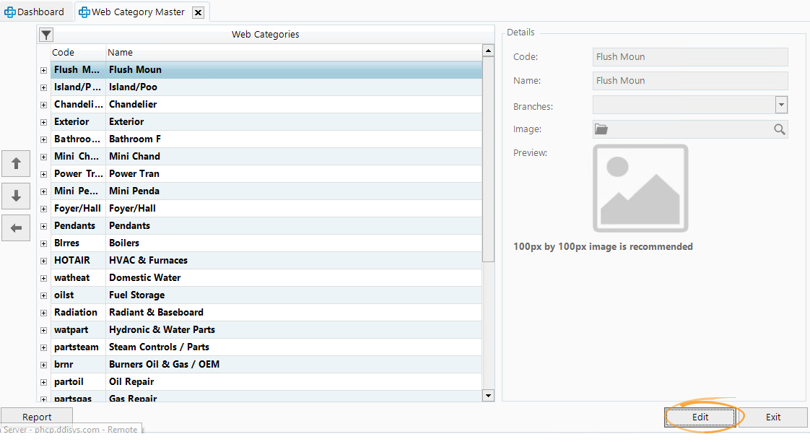
Task: Close the Web Category Master tab
Action: point(199,12)
